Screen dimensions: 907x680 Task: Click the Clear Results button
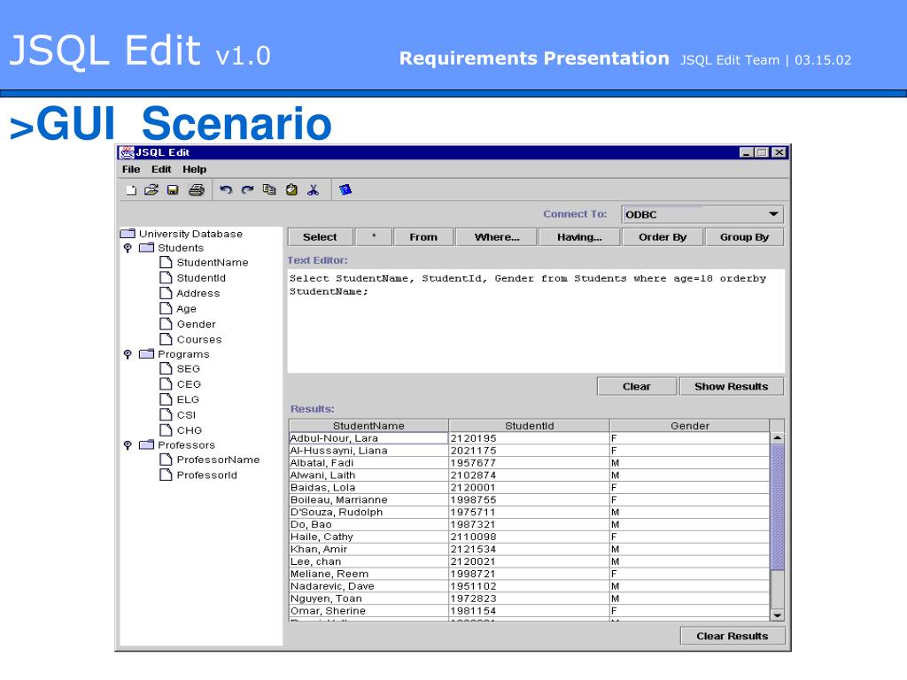733,636
